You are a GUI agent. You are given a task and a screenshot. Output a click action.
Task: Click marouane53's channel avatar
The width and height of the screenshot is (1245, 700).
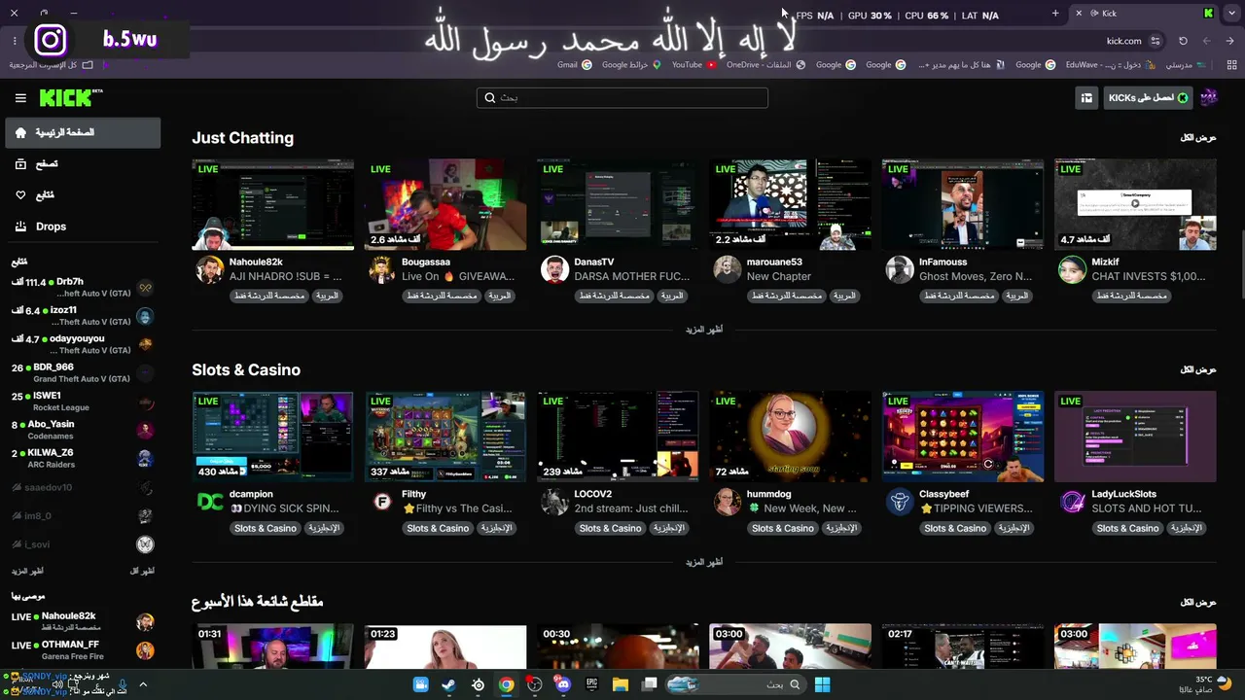pos(727,269)
